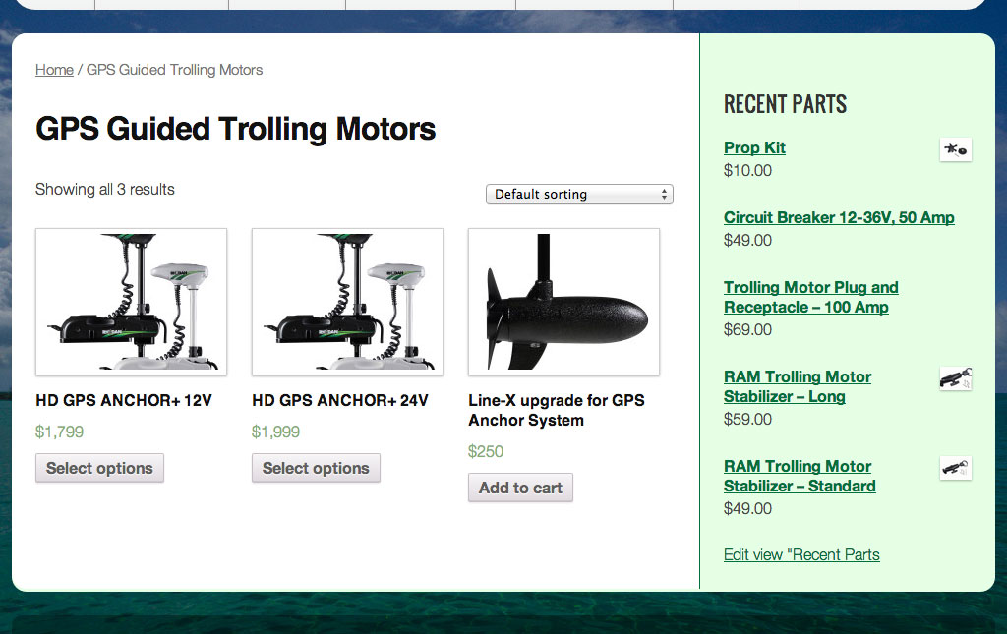Open HD GPS ANCHOR+ 24V product image

click(347, 302)
